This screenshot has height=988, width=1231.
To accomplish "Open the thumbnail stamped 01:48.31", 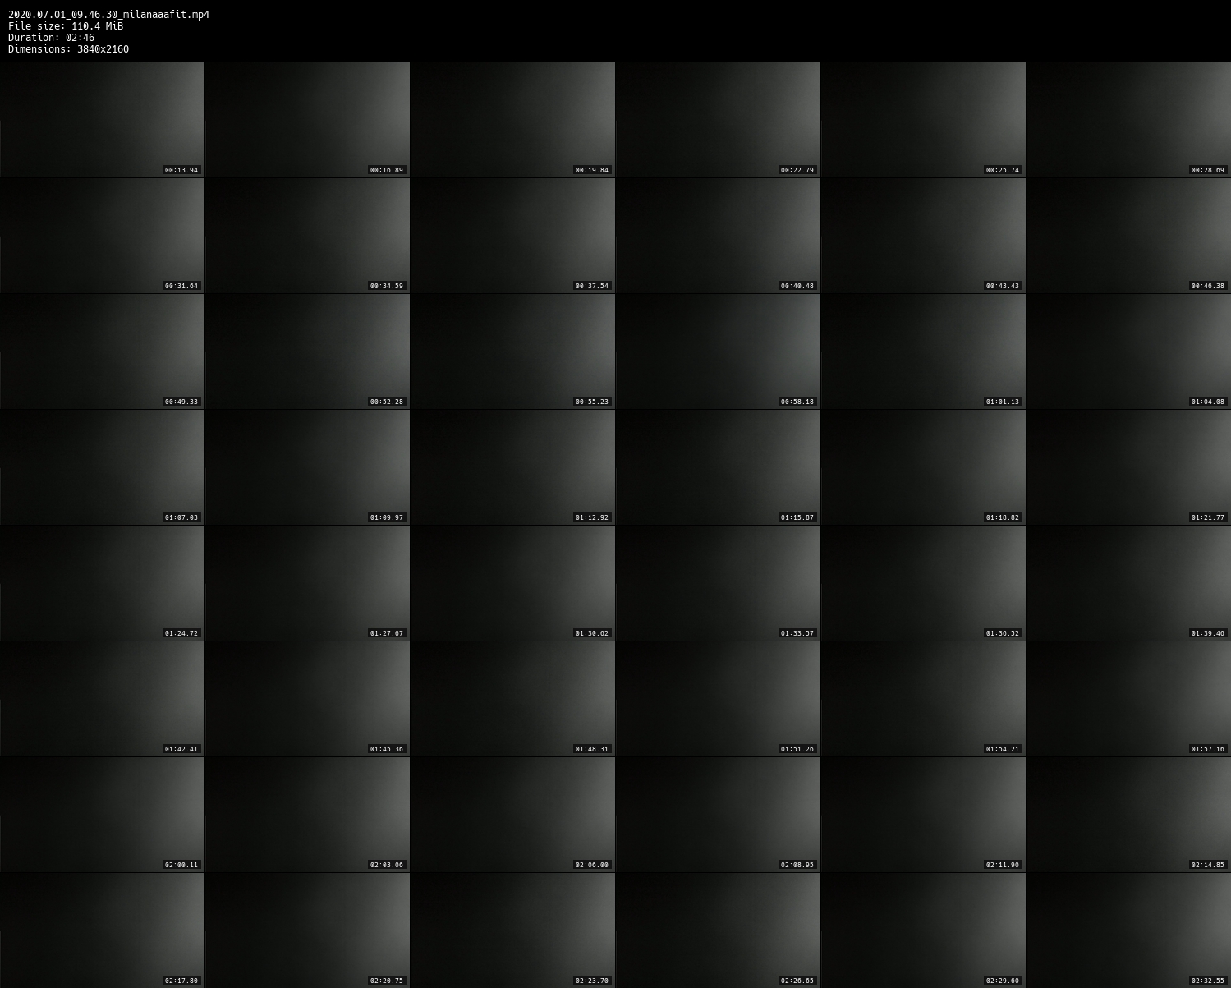I will click(x=512, y=699).
